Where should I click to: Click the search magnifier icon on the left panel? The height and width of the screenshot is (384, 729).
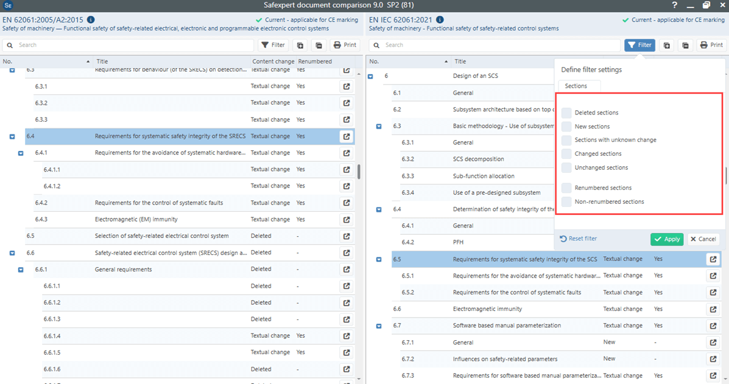[9, 44]
